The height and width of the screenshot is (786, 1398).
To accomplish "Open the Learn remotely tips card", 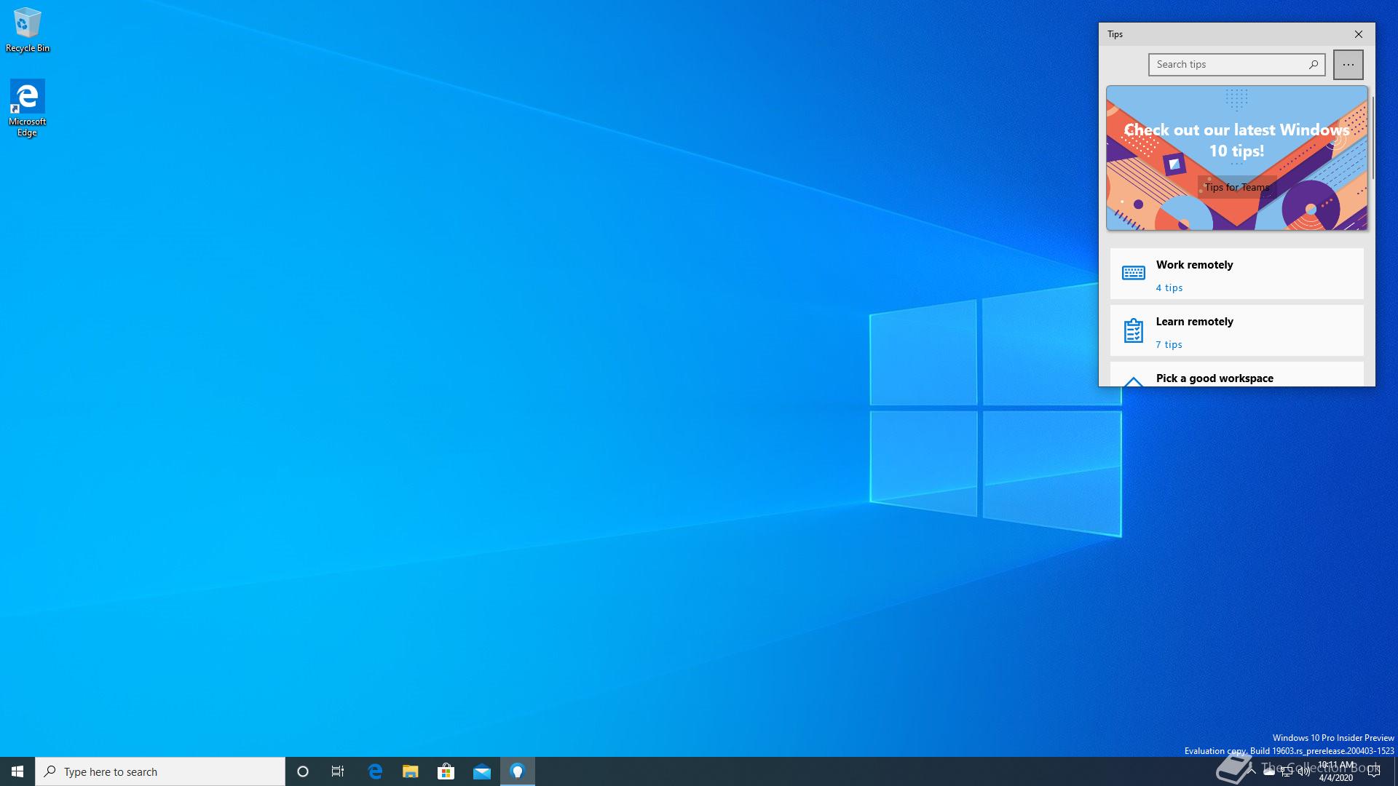I will pyautogui.click(x=1236, y=330).
